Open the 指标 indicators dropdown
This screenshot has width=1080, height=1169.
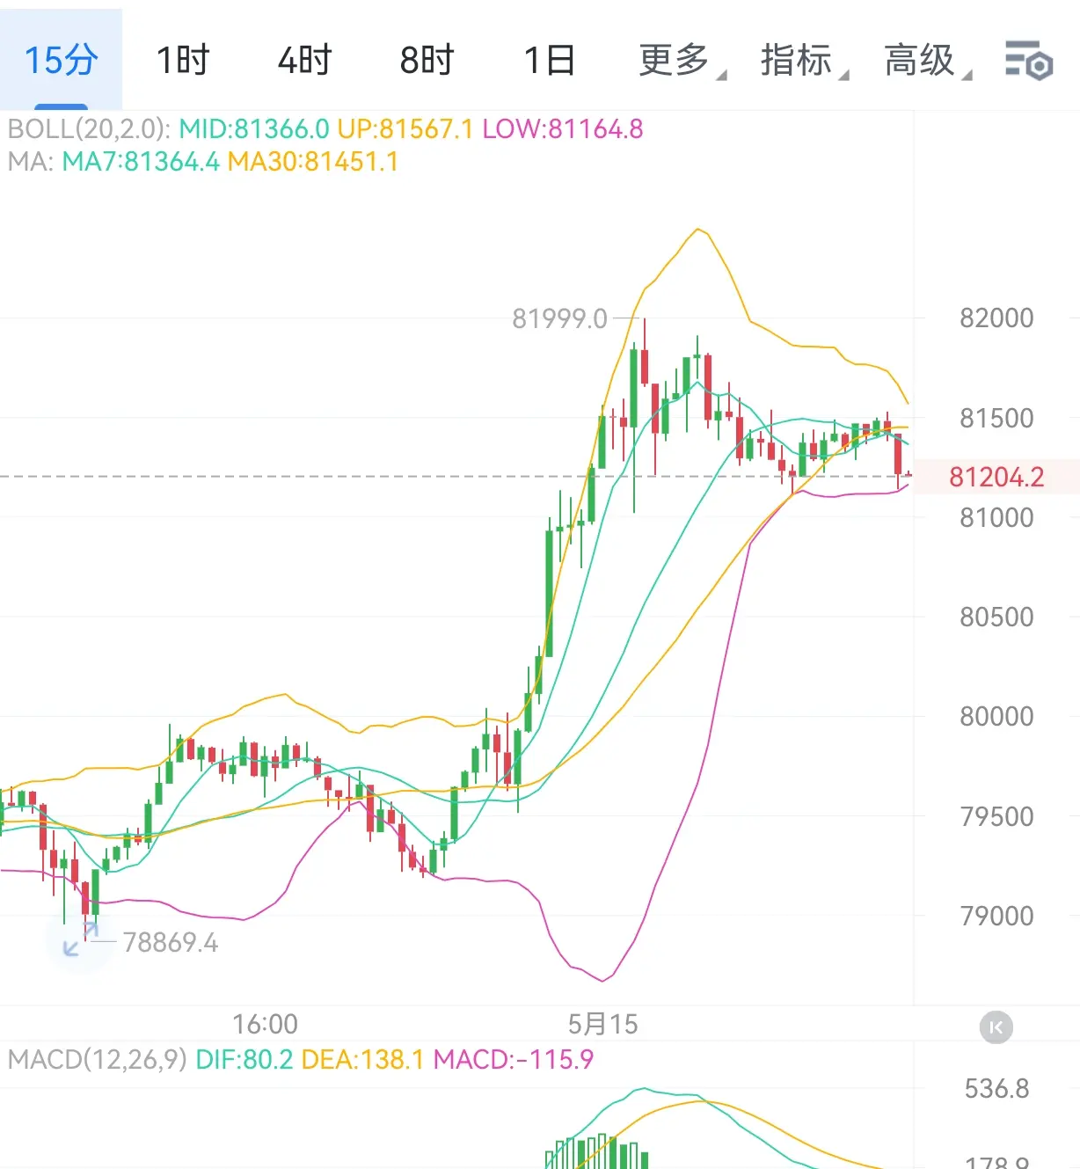(x=804, y=61)
